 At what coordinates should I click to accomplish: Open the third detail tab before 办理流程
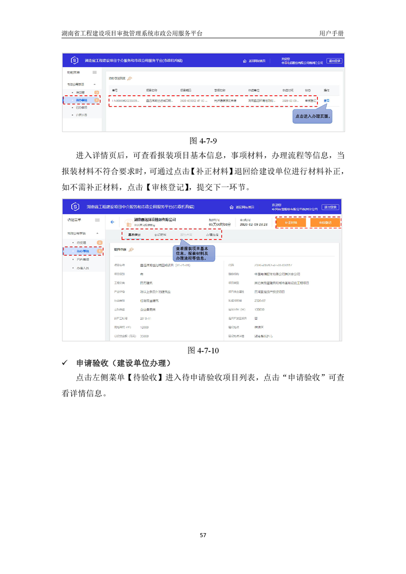click(186, 235)
